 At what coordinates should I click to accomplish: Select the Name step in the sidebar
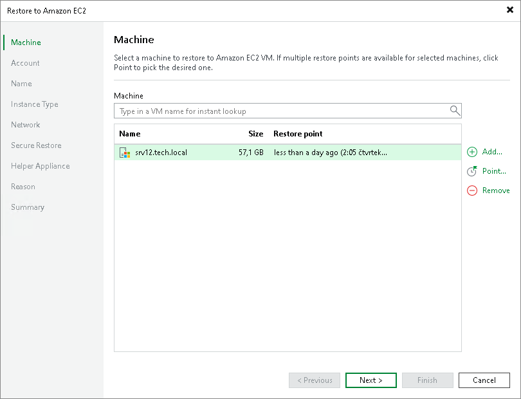pyautogui.click(x=21, y=84)
